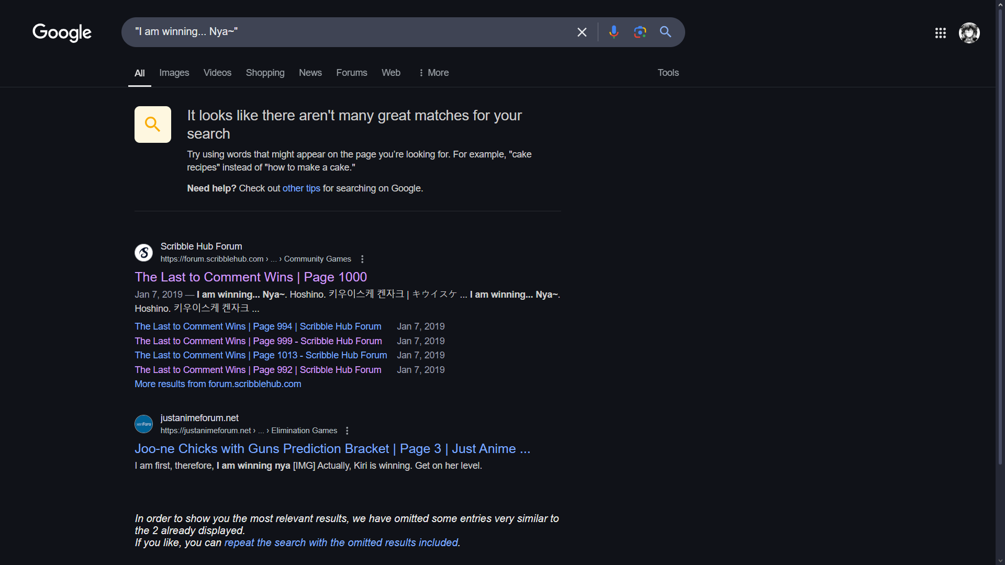Expand the More search filters menu
Viewport: 1005px width, 565px height.
pyautogui.click(x=434, y=73)
